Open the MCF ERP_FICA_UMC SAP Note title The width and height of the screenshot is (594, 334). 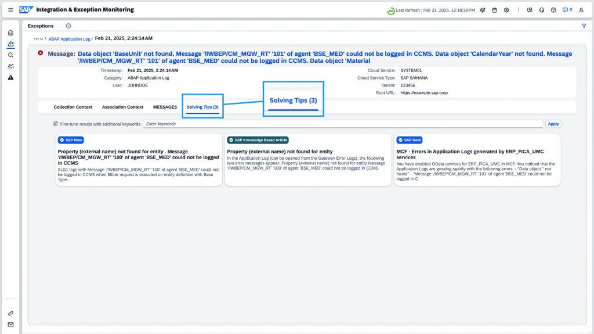(x=470, y=154)
